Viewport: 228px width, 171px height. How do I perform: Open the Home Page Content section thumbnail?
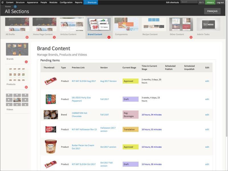pyautogui.click(x=44, y=25)
